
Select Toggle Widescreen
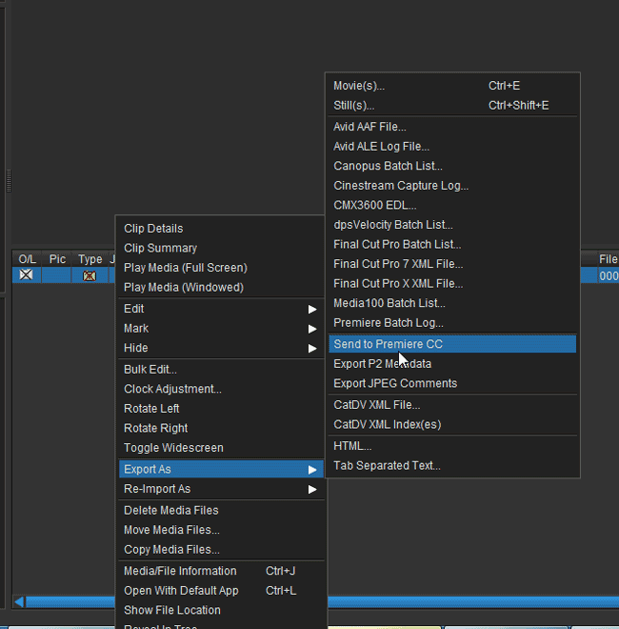click(173, 448)
